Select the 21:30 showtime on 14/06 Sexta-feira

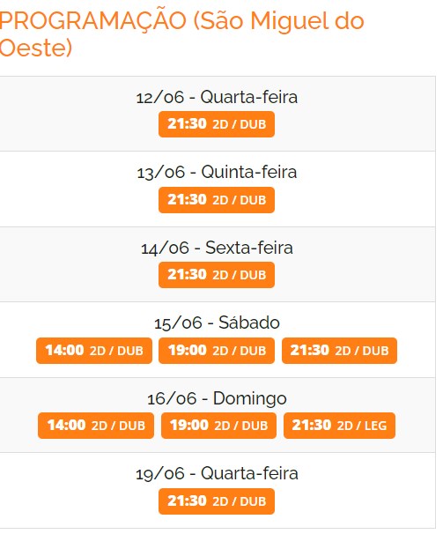(x=217, y=275)
